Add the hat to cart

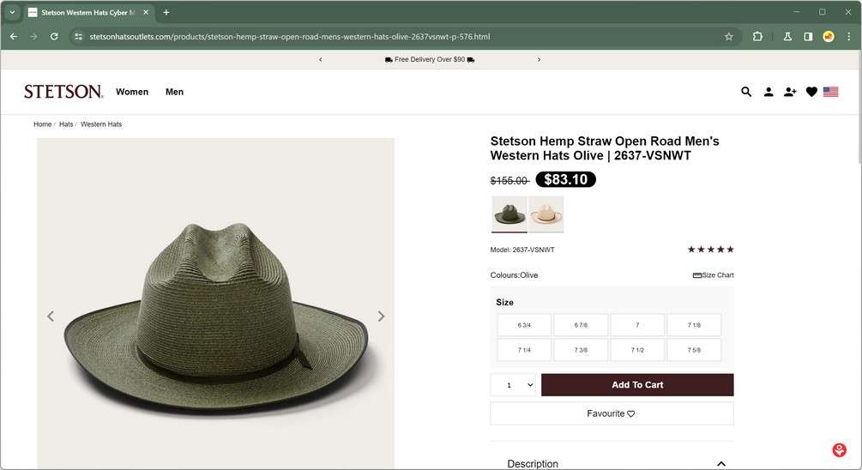point(637,385)
